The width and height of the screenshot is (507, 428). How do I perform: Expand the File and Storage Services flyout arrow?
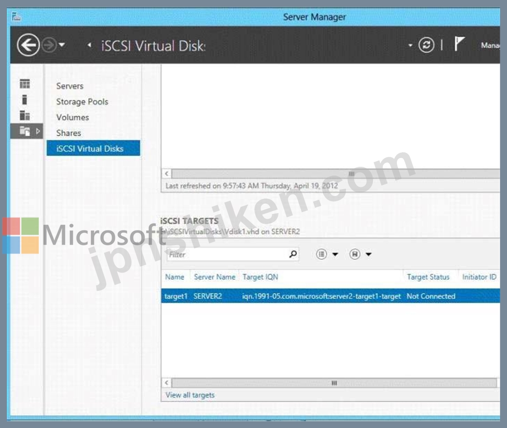point(38,131)
